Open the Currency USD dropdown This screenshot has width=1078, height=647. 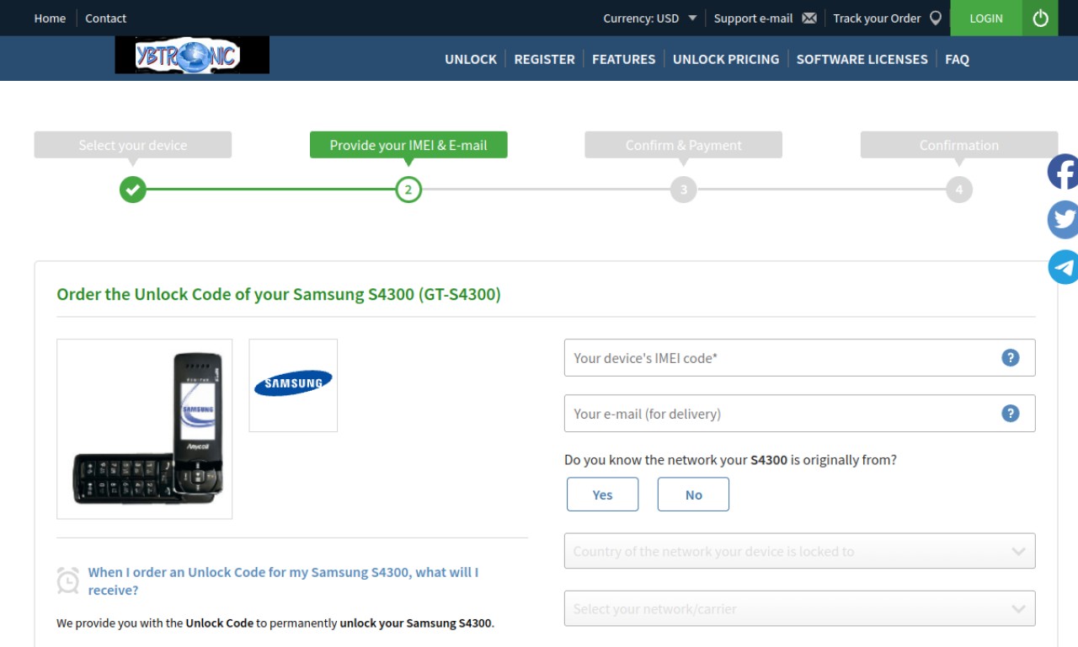coord(649,18)
